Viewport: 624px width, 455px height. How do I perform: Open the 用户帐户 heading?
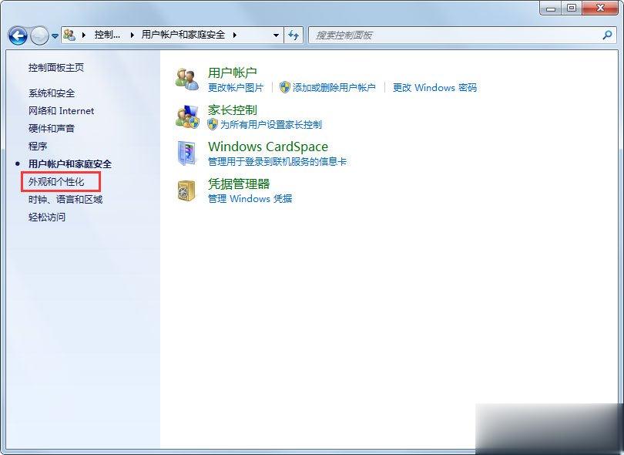[x=233, y=72]
